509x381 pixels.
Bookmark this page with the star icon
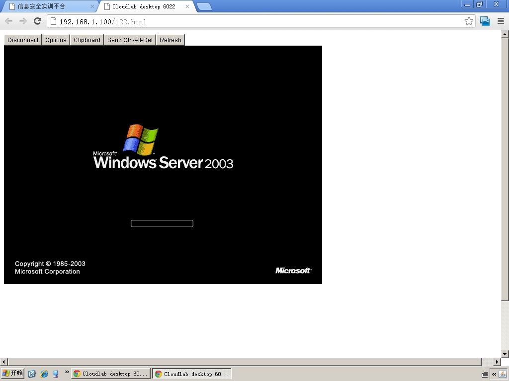[x=469, y=21]
